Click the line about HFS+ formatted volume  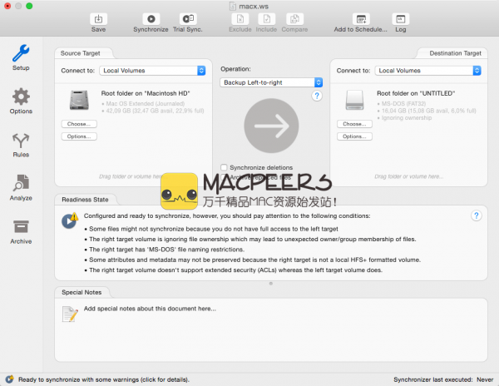click(x=253, y=260)
